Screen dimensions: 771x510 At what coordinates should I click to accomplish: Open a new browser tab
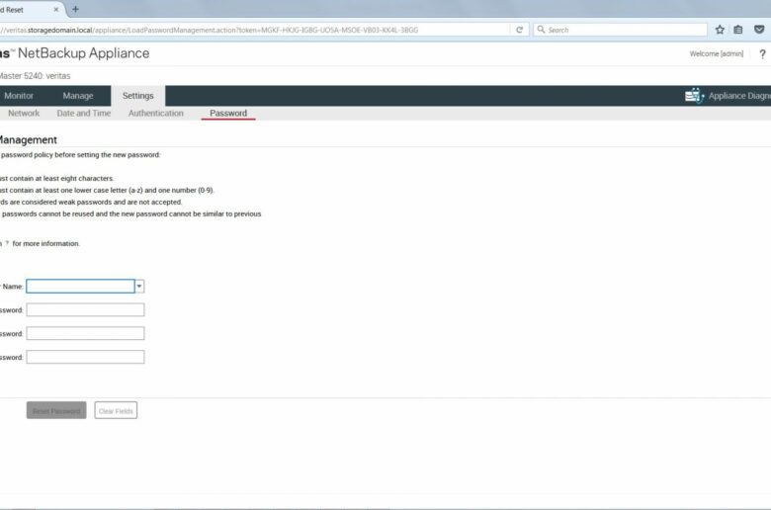tap(75, 9)
